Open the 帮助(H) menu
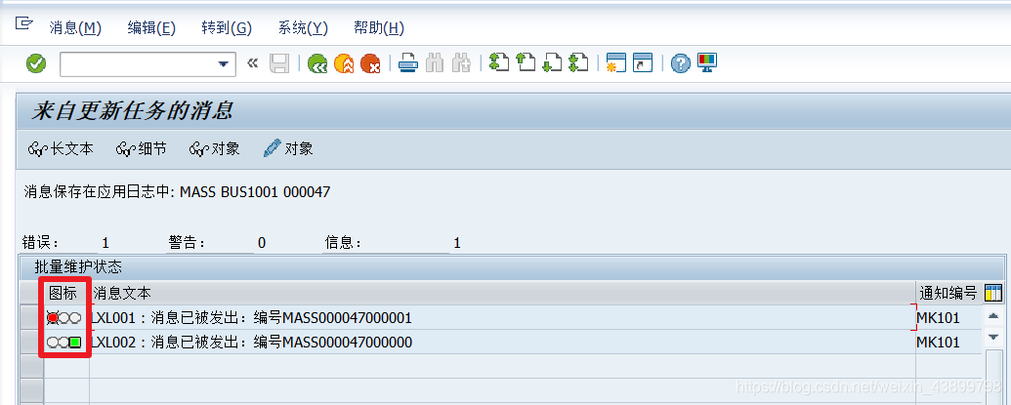Image resolution: width=1011 pixels, height=405 pixels. (x=379, y=28)
